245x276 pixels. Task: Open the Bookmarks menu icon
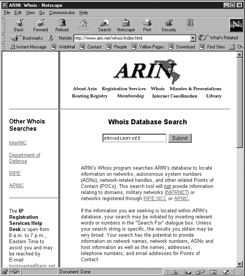26,38
